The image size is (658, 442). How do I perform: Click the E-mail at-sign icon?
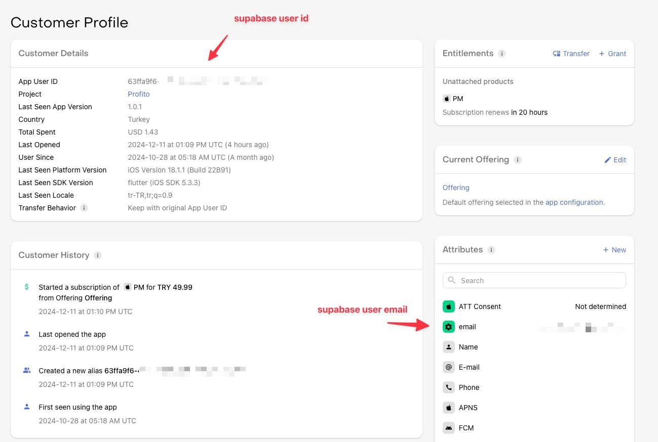pyautogui.click(x=448, y=367)
